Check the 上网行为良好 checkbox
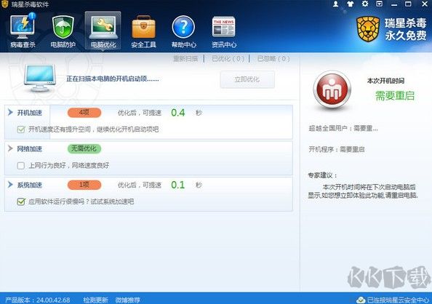This screenshot has width=432, height=304. click(21, 165)
